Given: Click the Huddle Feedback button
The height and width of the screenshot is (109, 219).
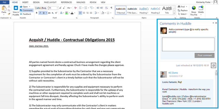Looking at the screenshot, I should pos(26,14).
